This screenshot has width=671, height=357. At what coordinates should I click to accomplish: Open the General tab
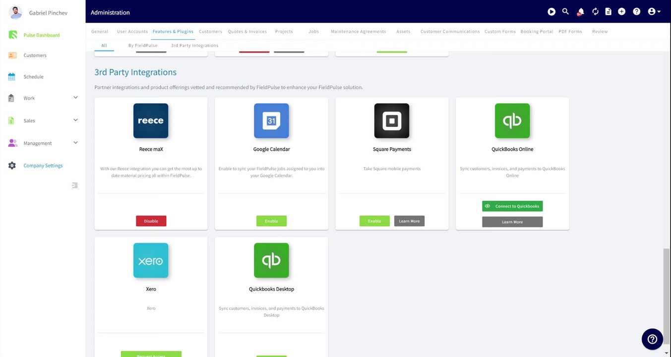tap(100, 31)
